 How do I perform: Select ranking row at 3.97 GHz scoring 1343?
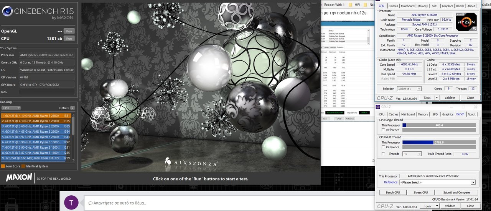click(x=36, y=137)
